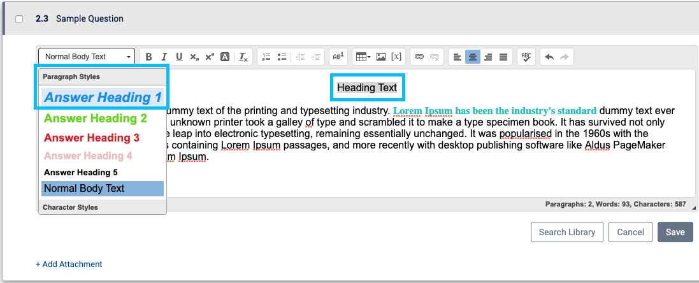This screenshot has height=283, width=699.
Task: Click the word count status text
Action: coord(615,204)
